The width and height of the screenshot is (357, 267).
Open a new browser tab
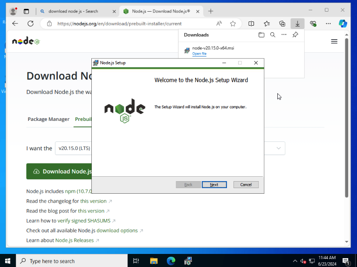point(211,11)
